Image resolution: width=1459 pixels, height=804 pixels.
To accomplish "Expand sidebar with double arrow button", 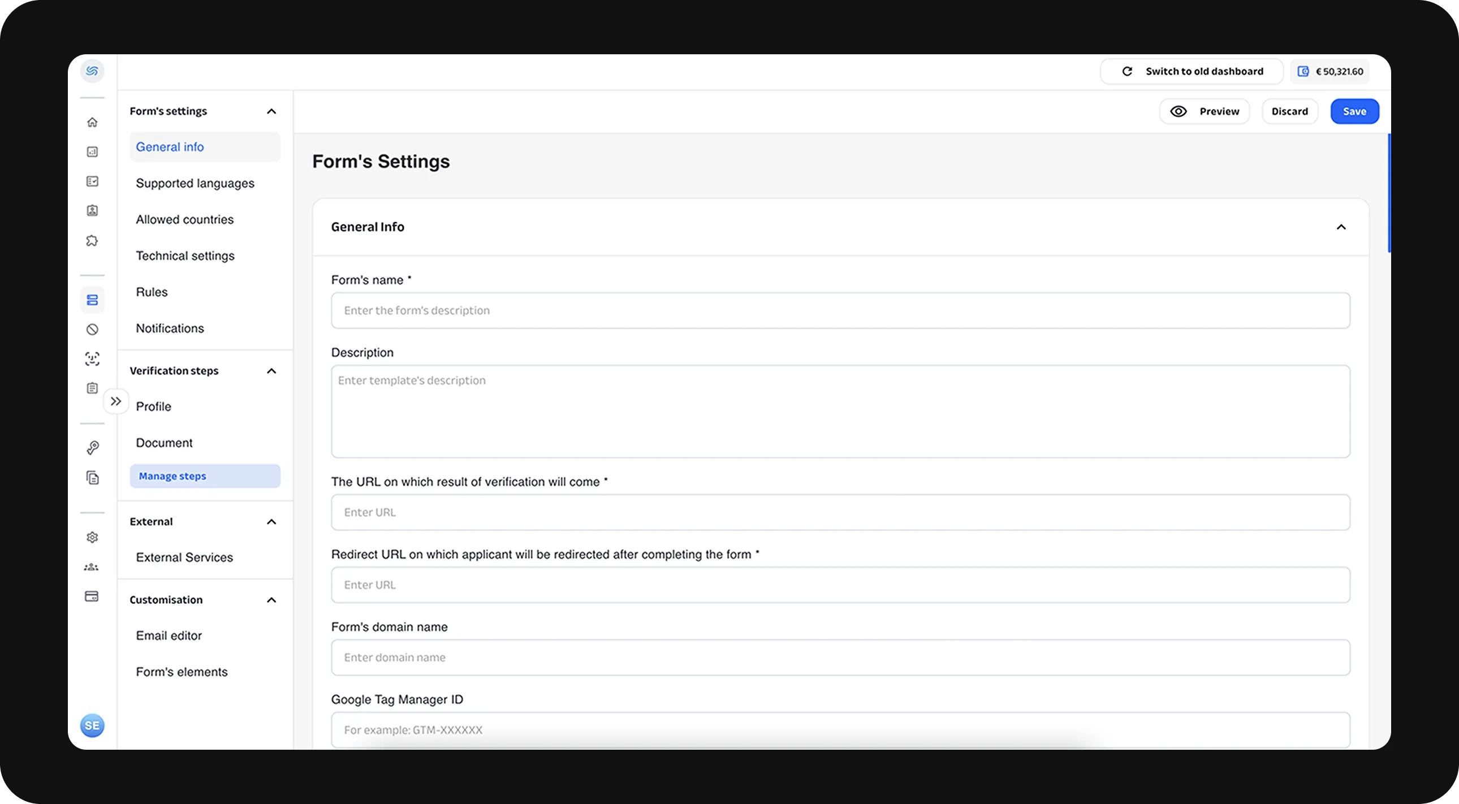I will (116, 401).
